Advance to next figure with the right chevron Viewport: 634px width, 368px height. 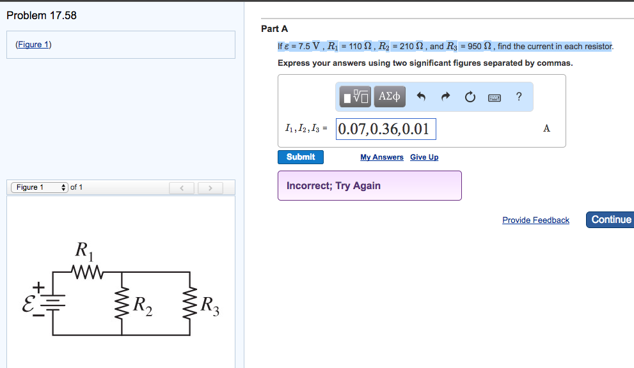[210, 187]
